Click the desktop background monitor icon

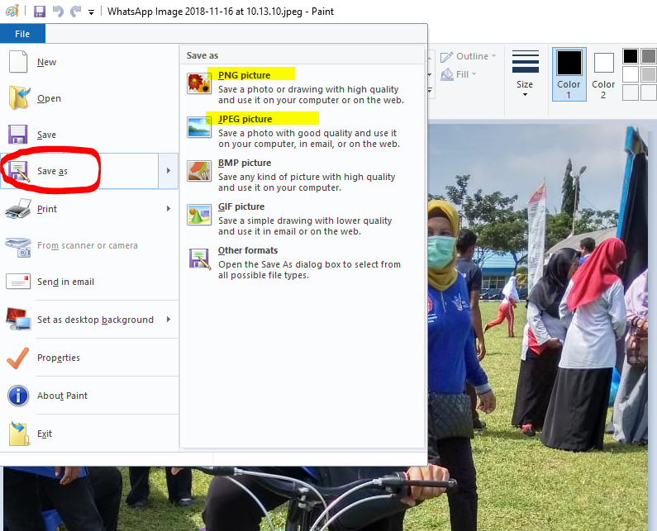18,319
